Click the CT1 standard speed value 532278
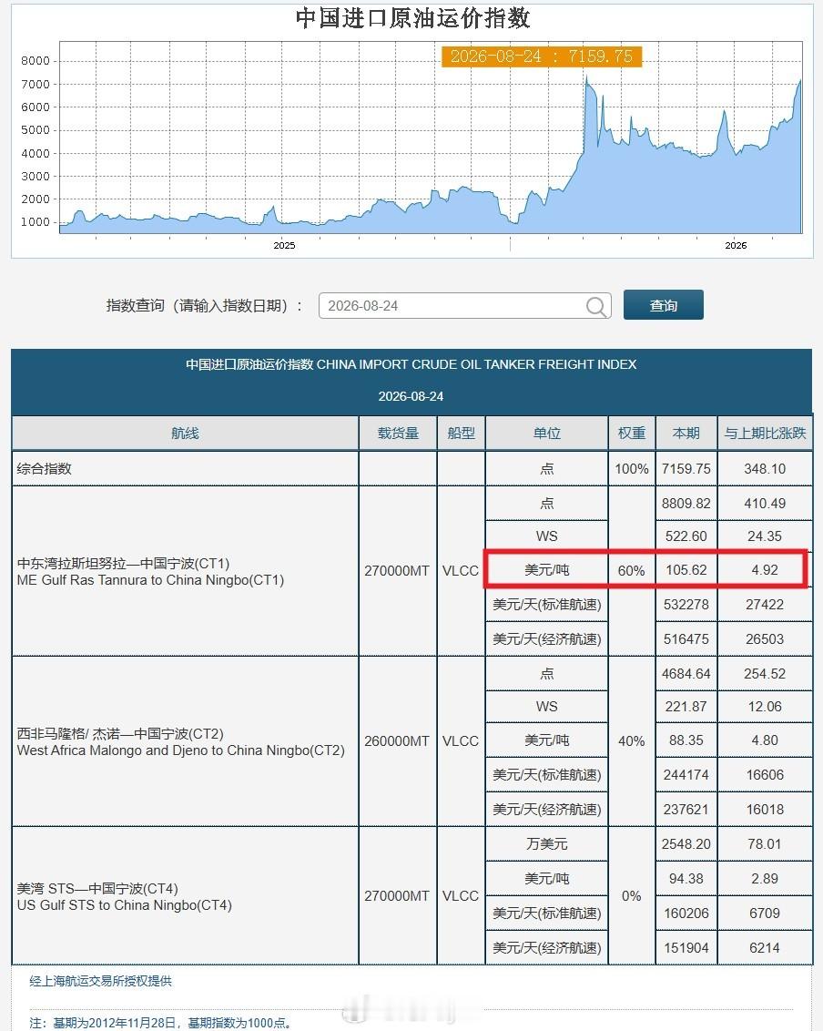 tap(686, 604)
